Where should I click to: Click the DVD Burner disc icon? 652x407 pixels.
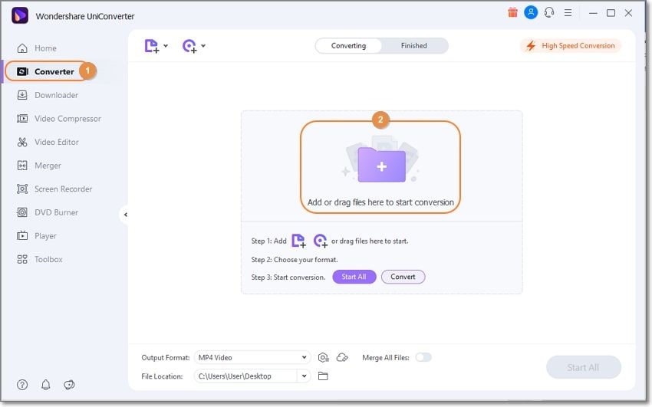click(22, 212)
